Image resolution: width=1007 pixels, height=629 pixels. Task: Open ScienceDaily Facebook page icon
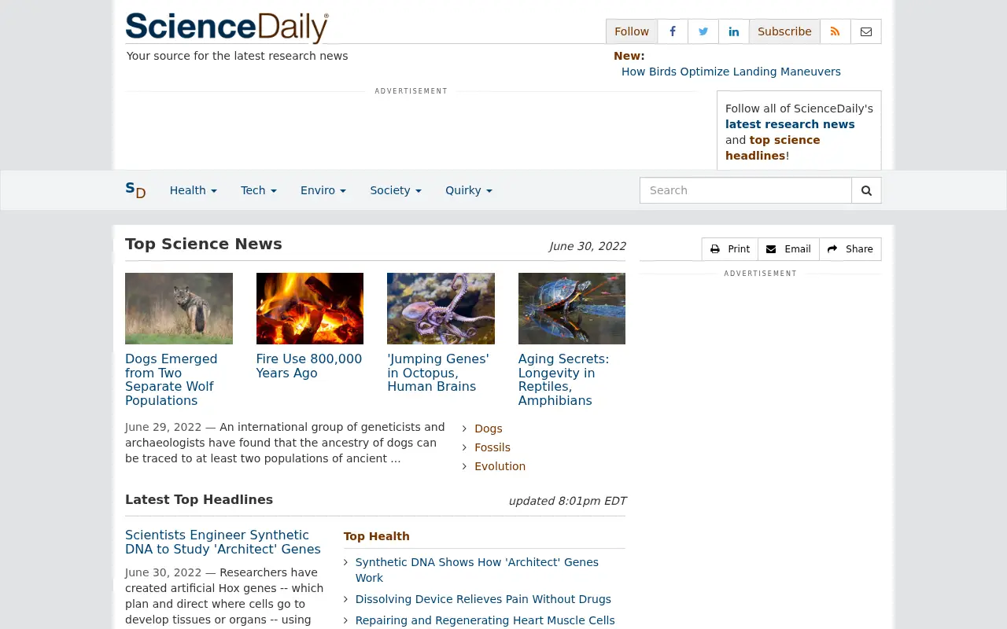[x=673, y=31]
